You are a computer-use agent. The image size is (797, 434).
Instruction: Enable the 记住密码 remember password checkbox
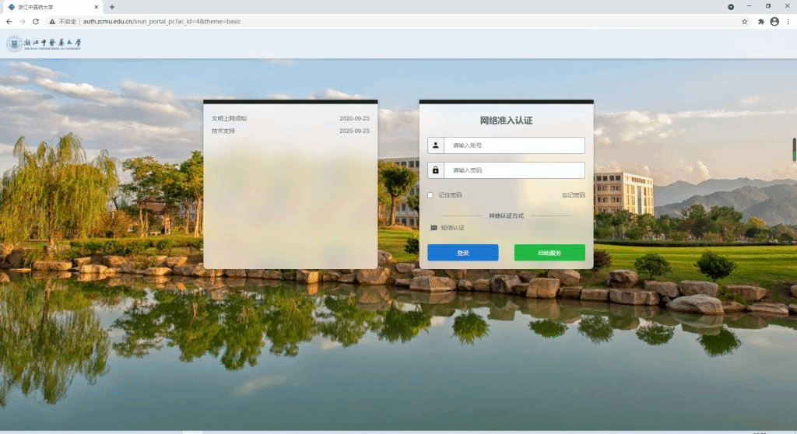430,195
